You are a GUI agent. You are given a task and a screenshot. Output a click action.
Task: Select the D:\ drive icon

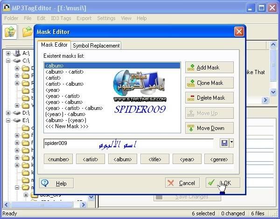click(17, 113)
